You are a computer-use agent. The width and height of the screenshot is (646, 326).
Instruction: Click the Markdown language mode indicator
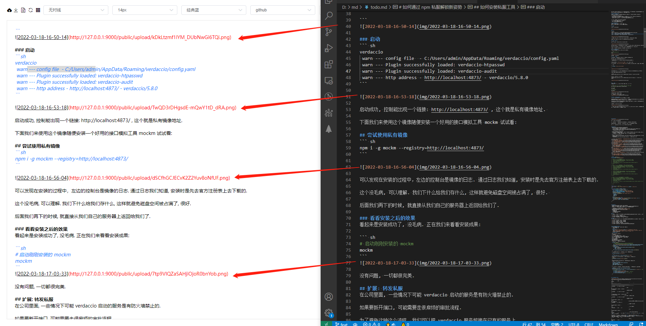coord(608,324)
